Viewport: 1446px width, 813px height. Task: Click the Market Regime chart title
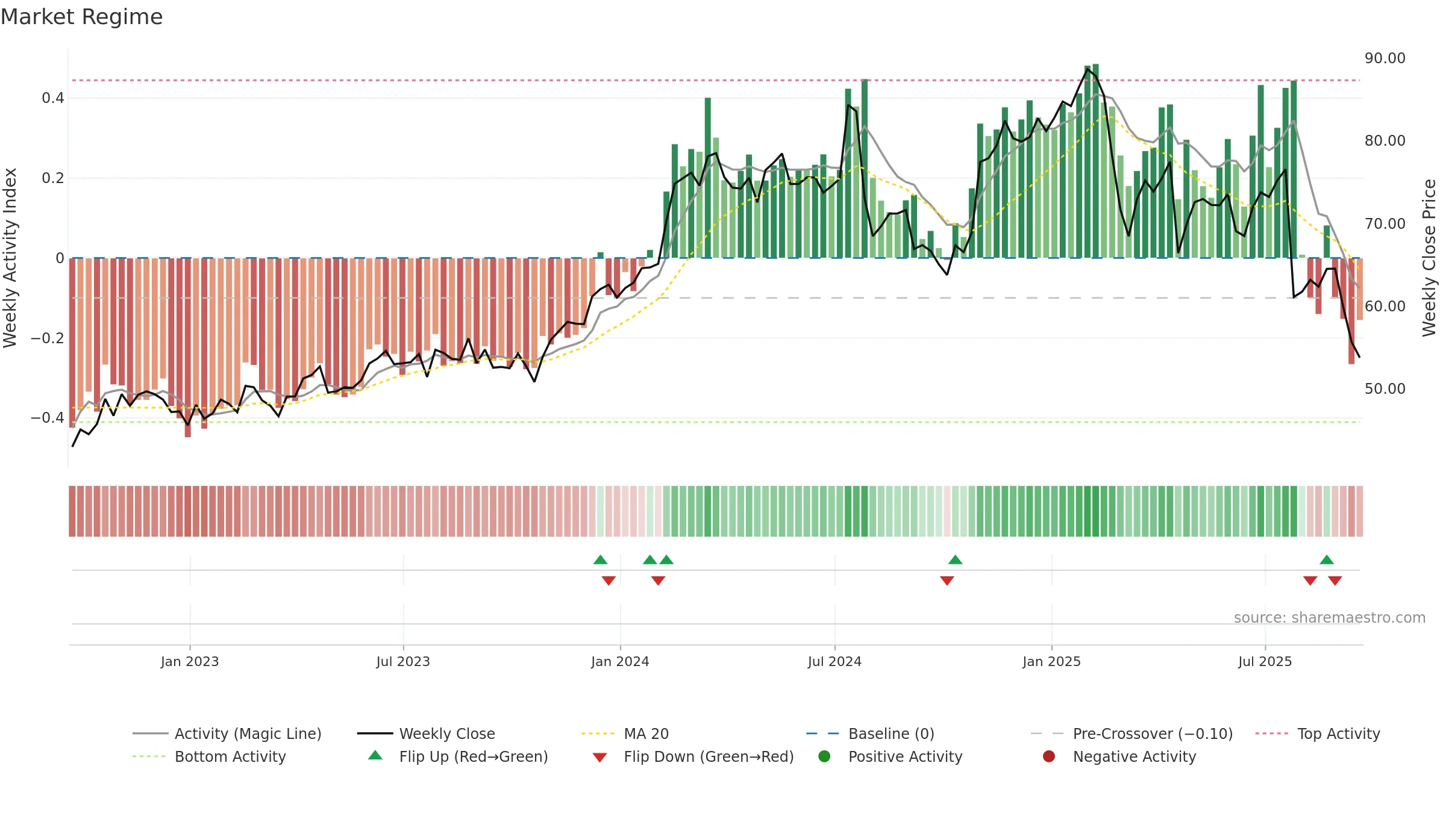[82, 17]
